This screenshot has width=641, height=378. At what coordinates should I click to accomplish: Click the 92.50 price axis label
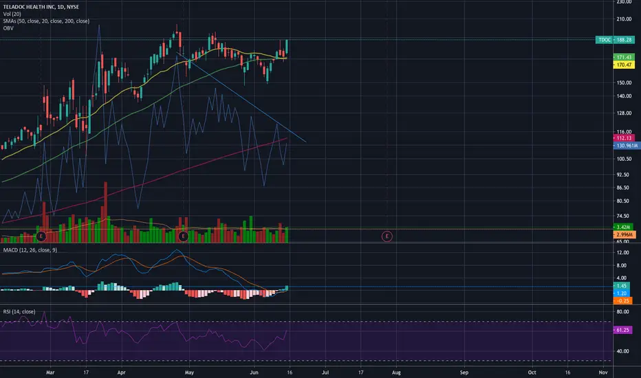pyautogui.click(x=623, y=175)
